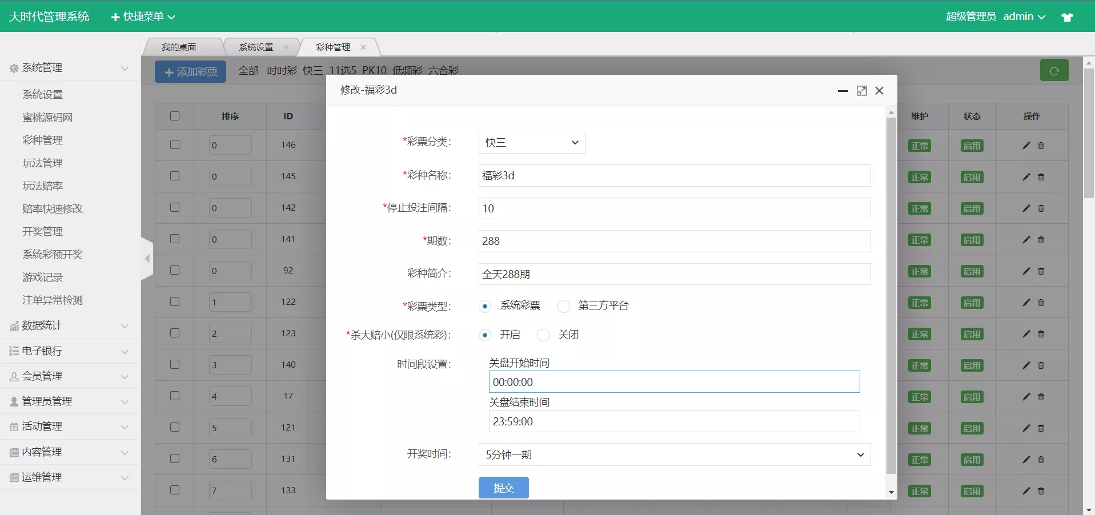
Task: Choose 关闭 for 杀大赔小 option
Action: 543,335
